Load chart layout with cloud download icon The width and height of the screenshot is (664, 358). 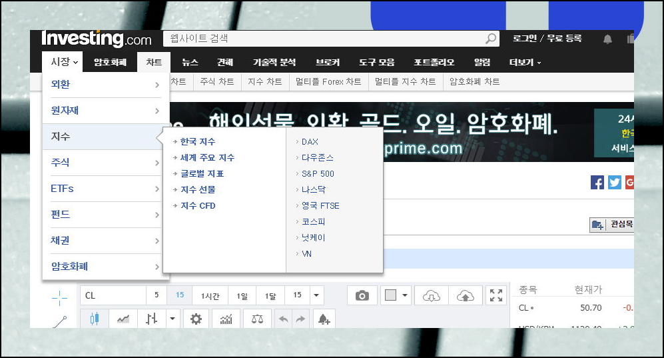click(431, 295)
